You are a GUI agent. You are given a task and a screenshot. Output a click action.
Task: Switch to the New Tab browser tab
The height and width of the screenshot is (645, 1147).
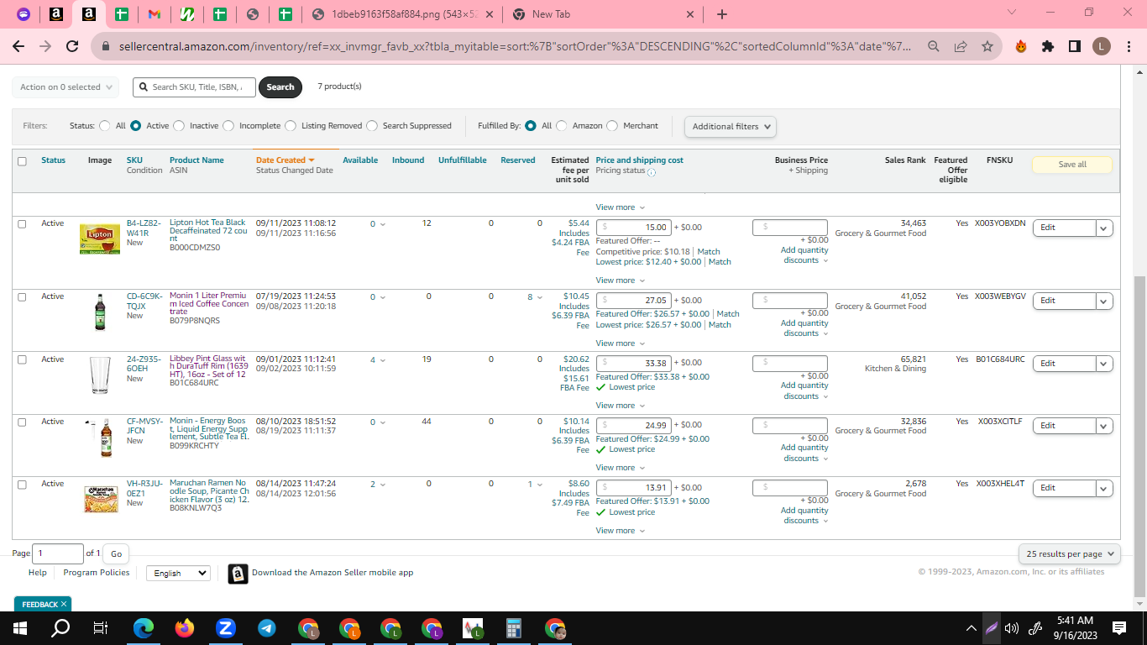click(605, 14)
